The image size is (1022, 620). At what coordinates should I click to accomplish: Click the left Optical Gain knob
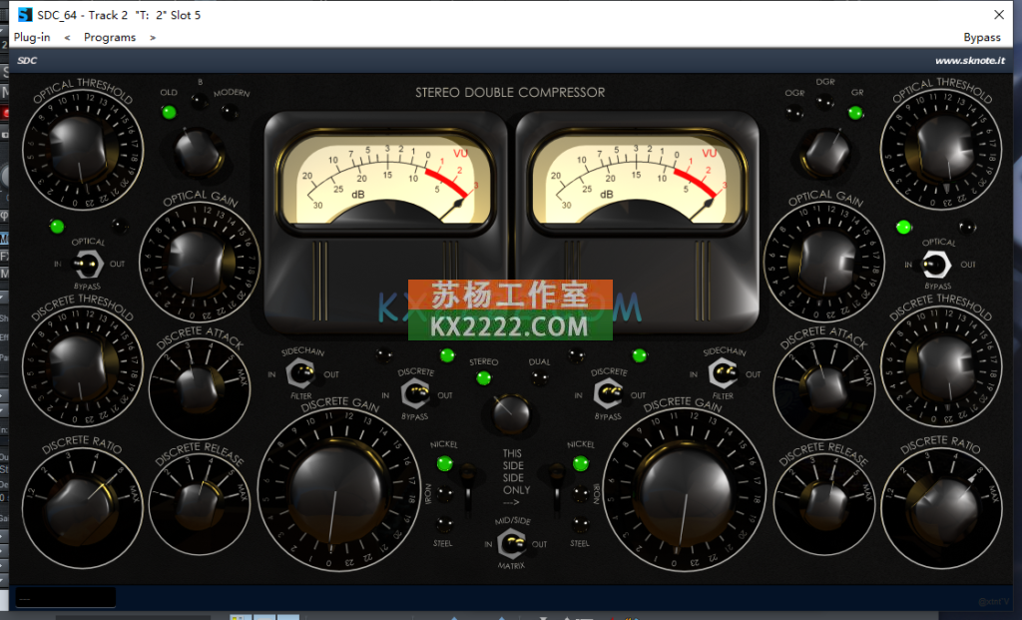tap(199, 262)
